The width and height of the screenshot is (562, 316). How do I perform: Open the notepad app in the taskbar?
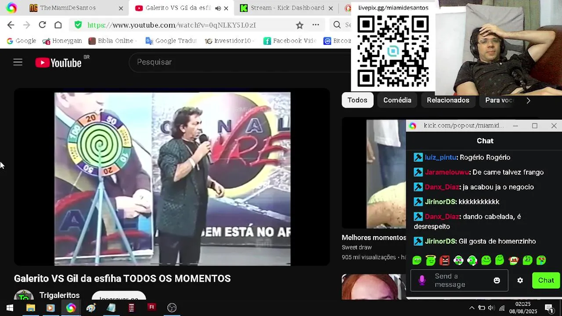(x=111, y=308)
